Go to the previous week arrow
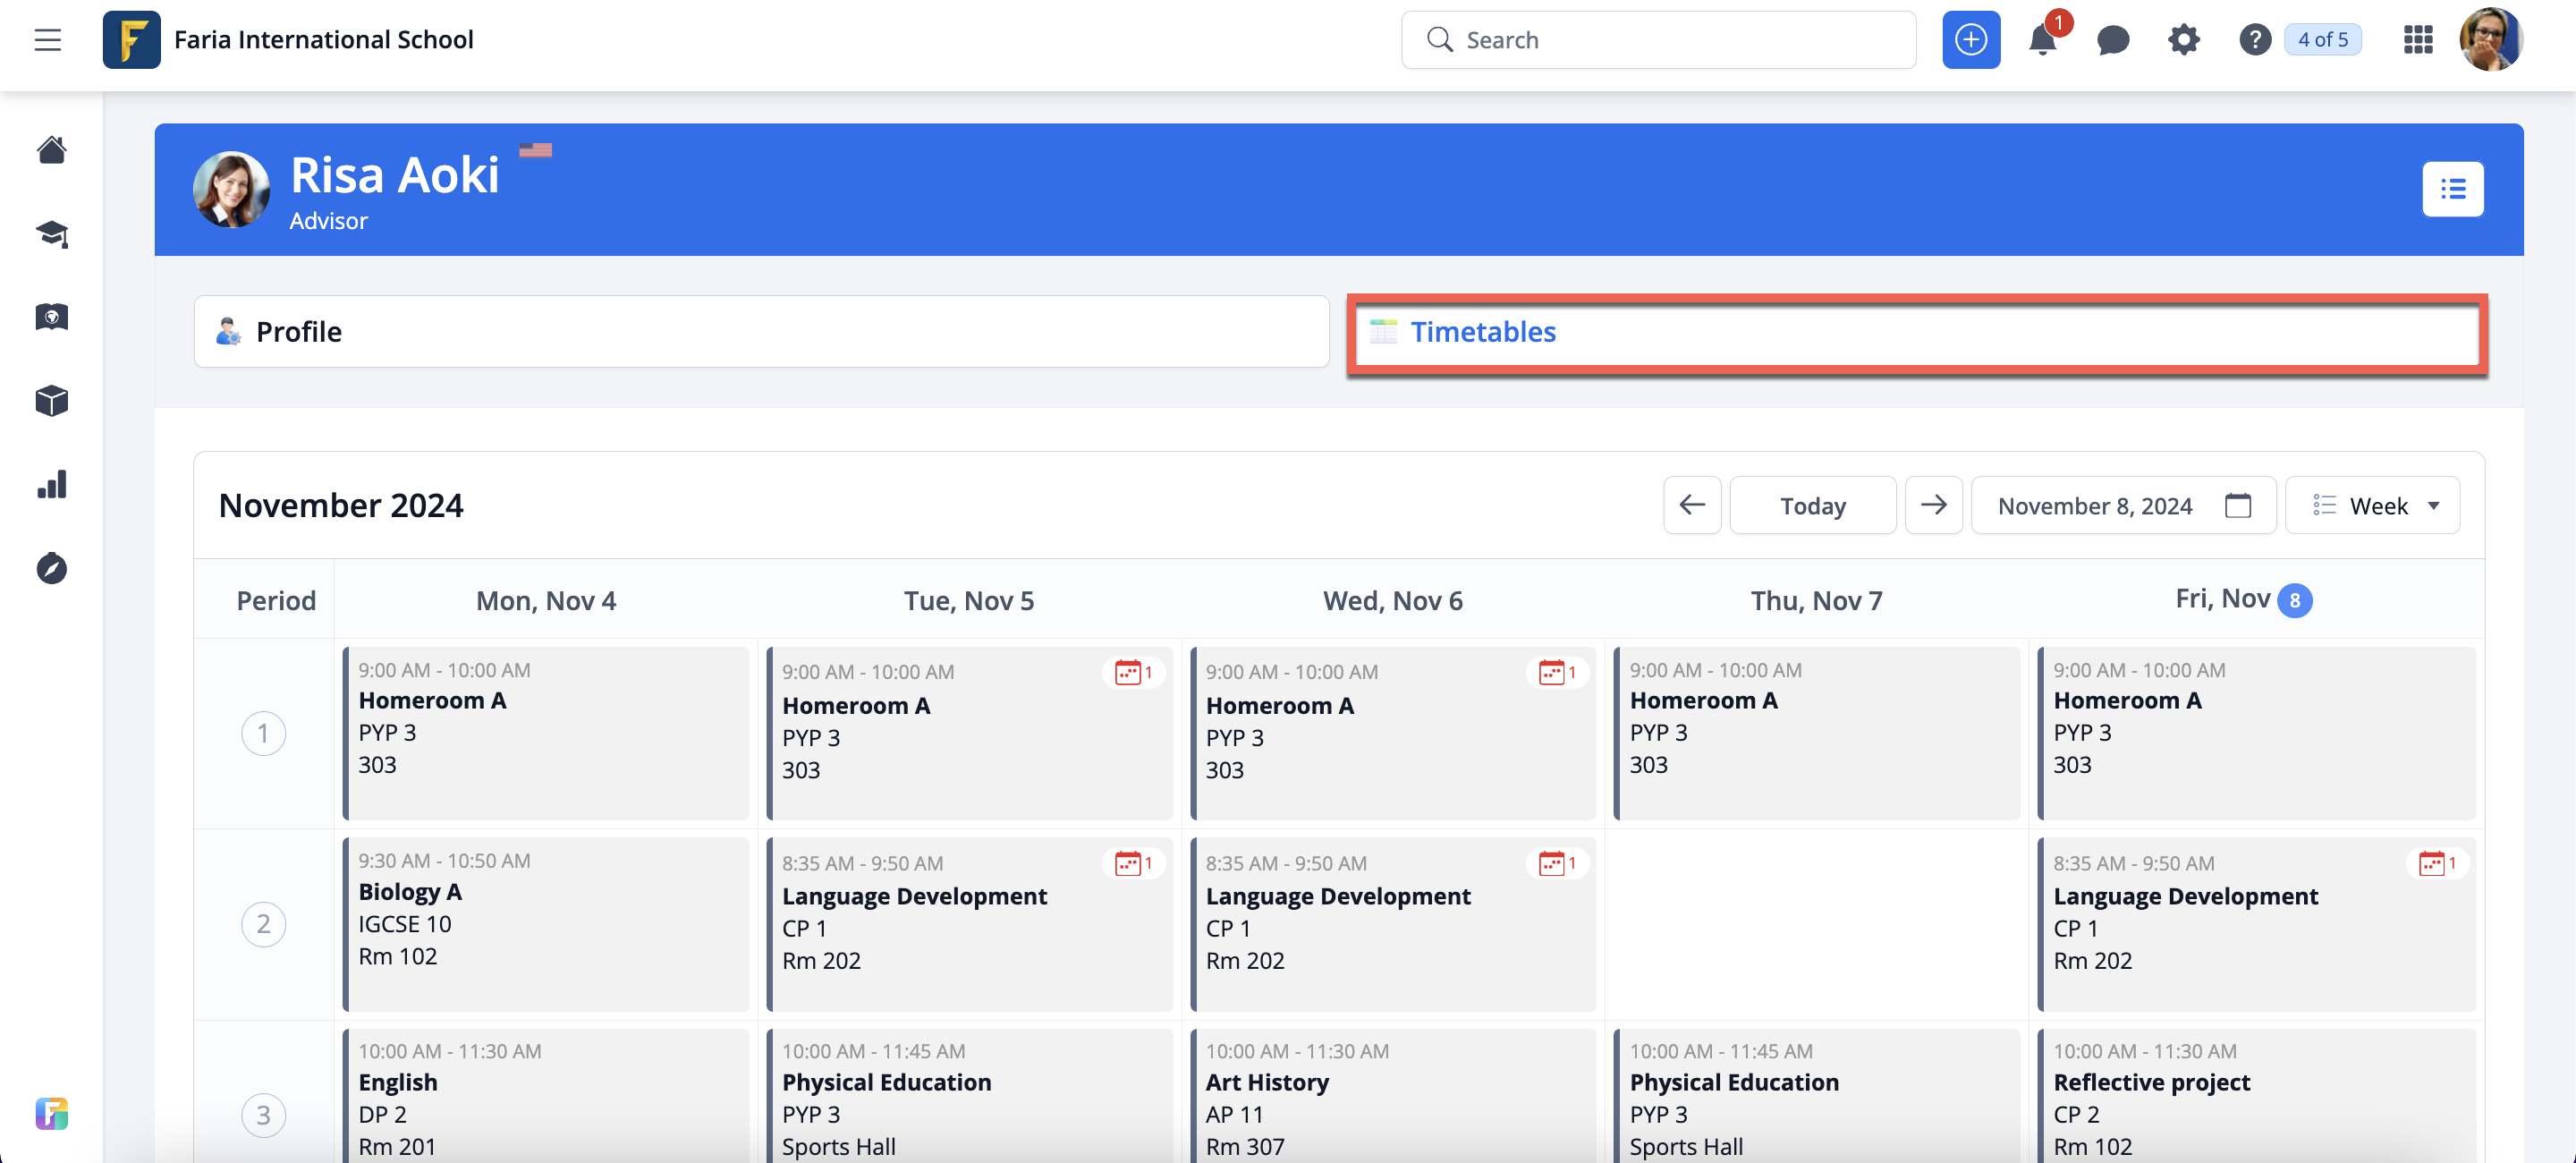The height and width of the screenshot is (1163, 2576). [1692, 506]
